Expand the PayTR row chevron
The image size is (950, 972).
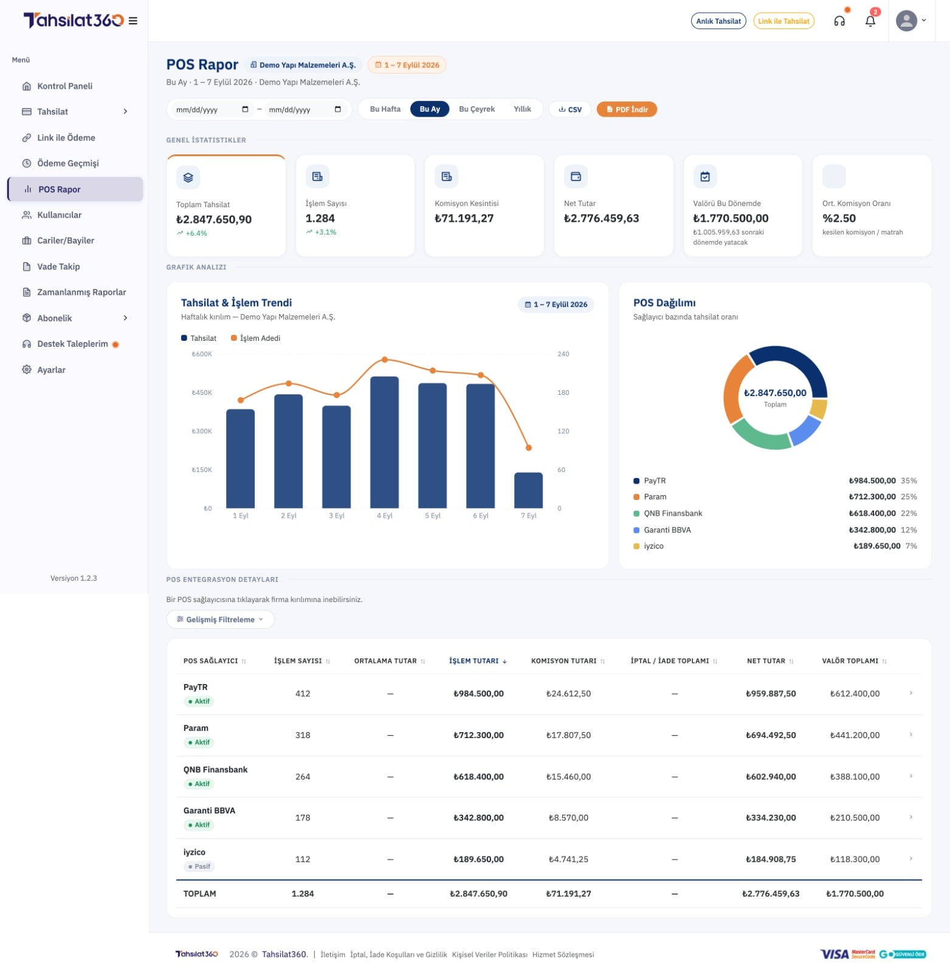coord(911,693)
